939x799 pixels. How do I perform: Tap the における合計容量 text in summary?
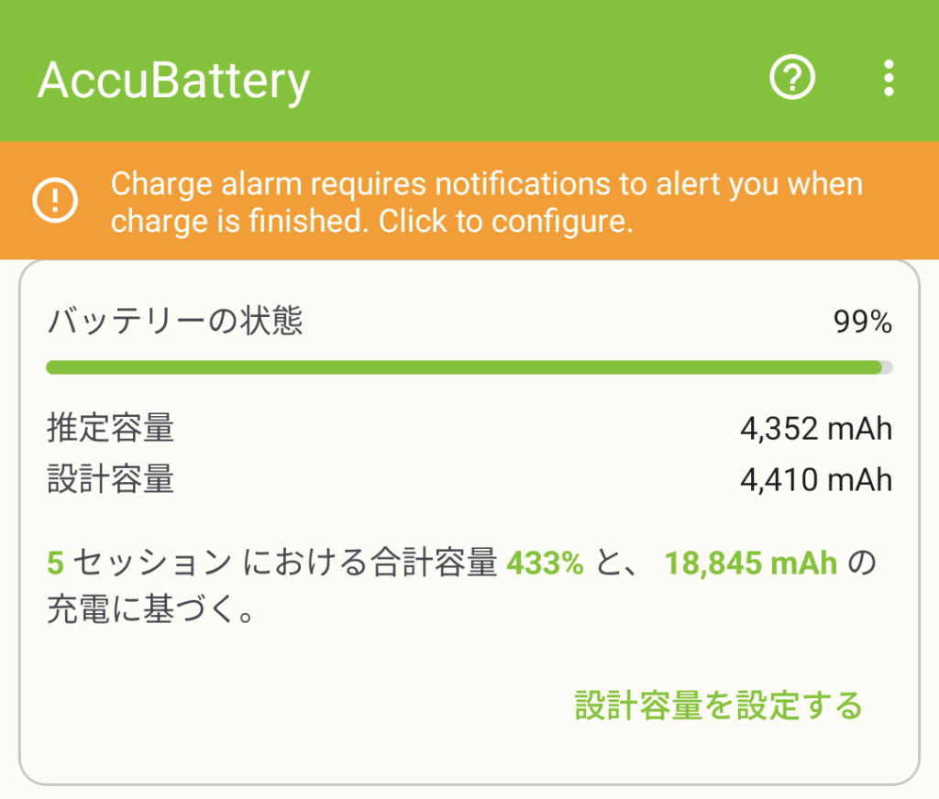[x=370, y=564]
